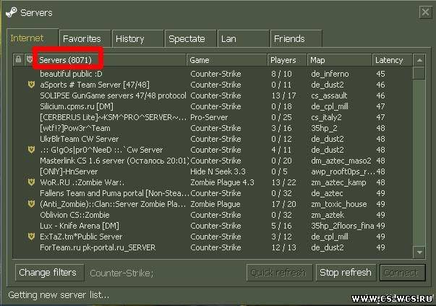The width and height of the screenshot is (436, 306).
Task: Click the VAC shield column header icon
Action: 30,59
